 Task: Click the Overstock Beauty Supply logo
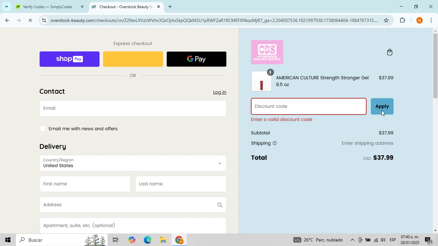click(x=267, y=52)
